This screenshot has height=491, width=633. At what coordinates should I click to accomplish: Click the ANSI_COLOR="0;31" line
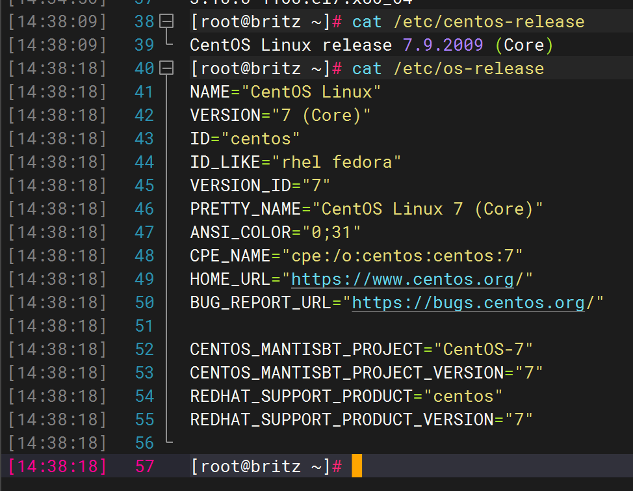tap(276, 232)
